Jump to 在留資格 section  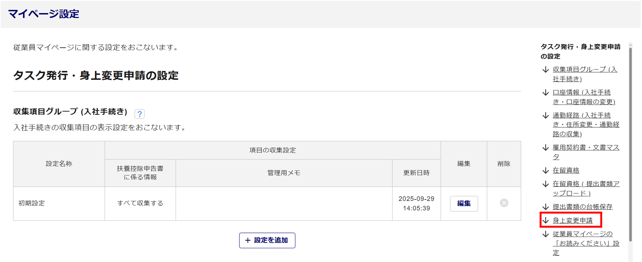point(566,170)
